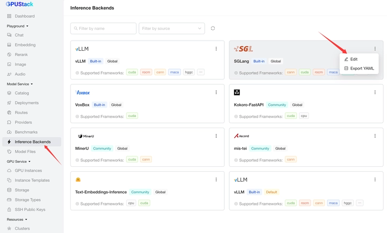
Task: Open mis-tei card's three-dot menu
Action: click(x=375, y=136)
